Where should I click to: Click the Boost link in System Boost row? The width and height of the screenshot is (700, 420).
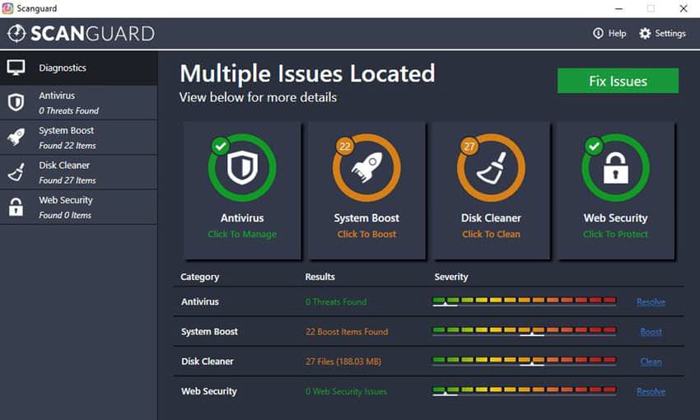point(651,332)
